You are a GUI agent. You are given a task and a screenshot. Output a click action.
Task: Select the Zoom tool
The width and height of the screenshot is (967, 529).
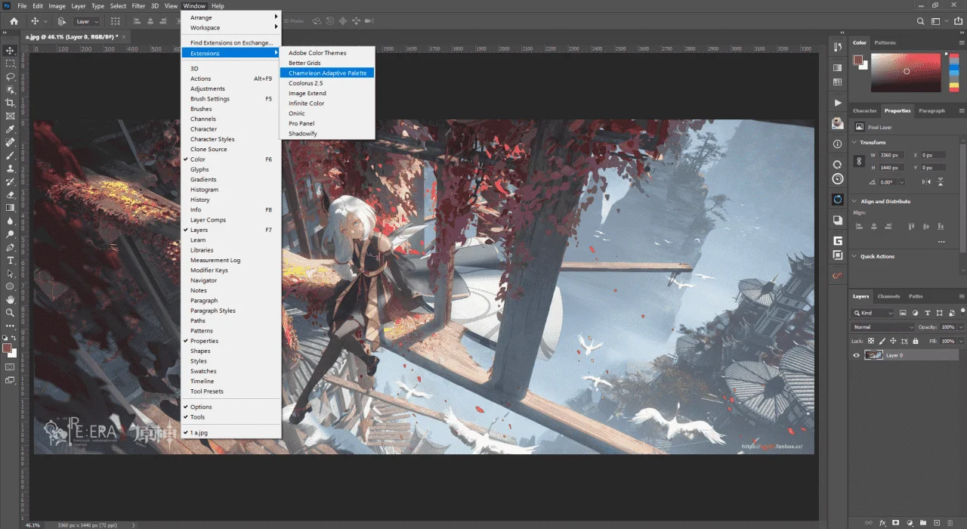coord(10,313)
